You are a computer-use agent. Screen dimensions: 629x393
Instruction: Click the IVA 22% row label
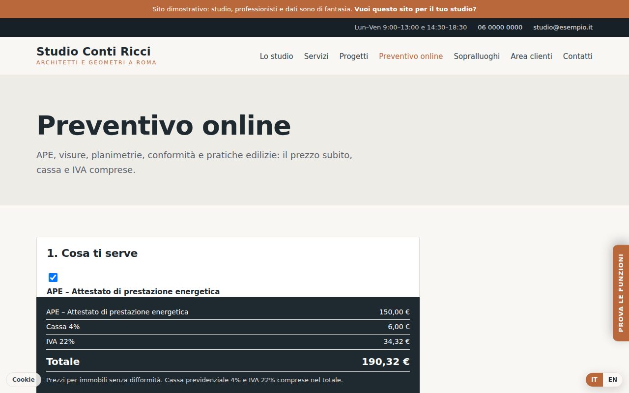pyautogui.click(x=60, y=341)
